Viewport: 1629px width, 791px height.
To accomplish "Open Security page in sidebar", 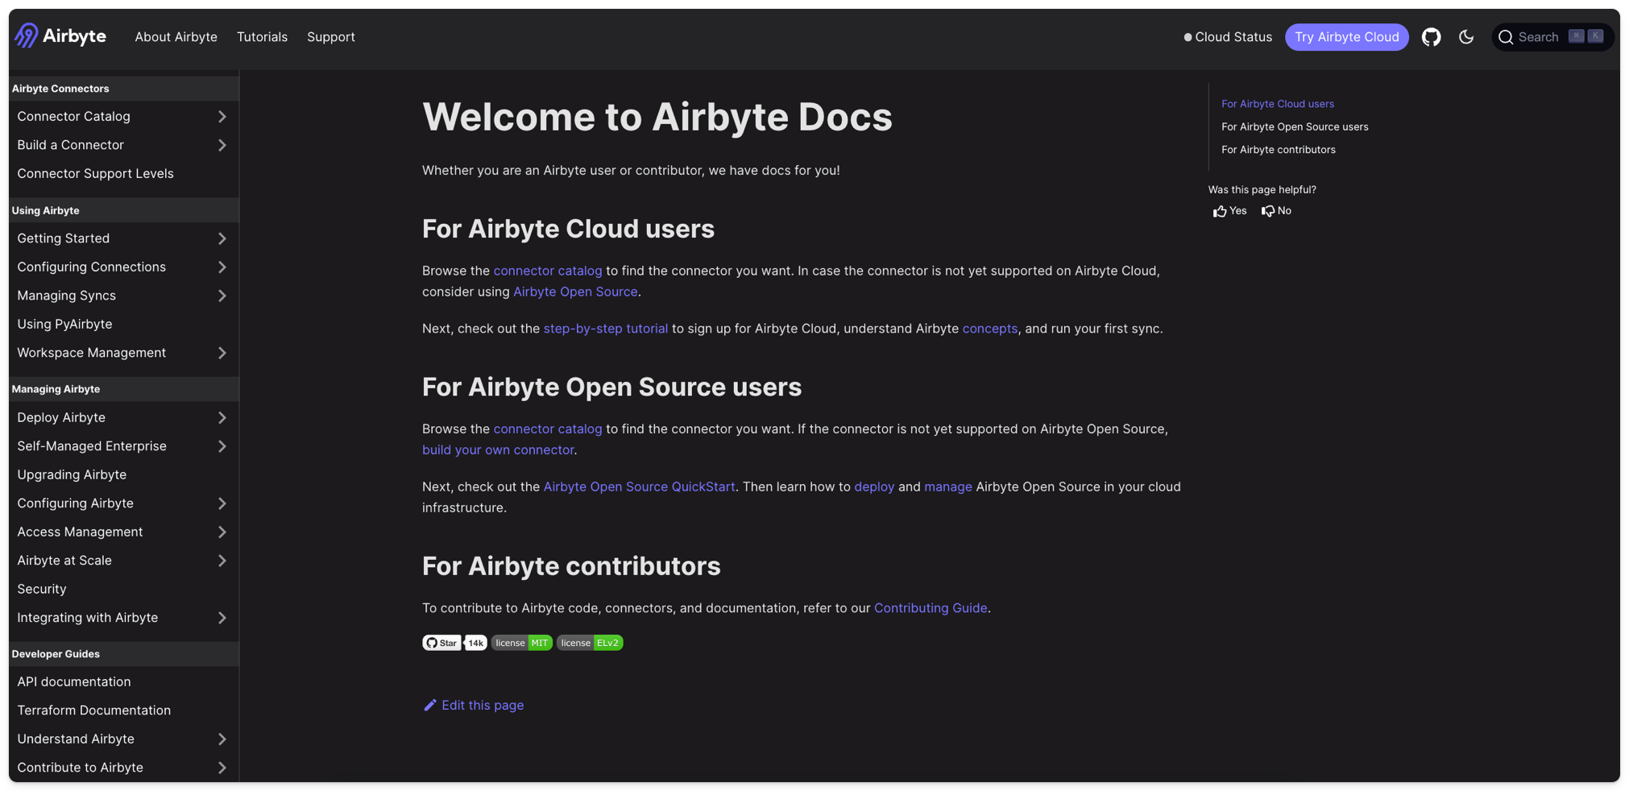I will point(42,590).
